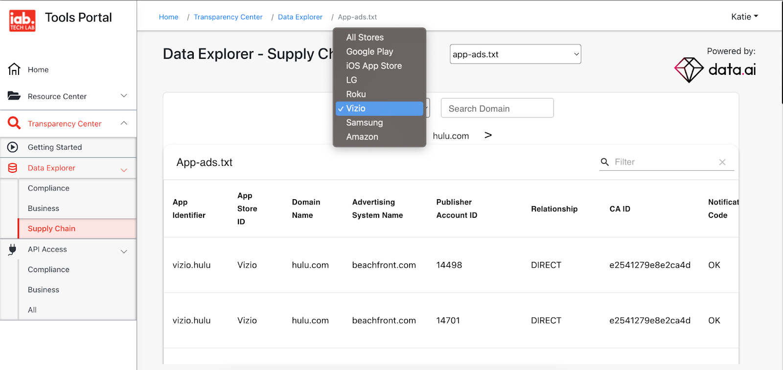Click the CA ID column header
783x370 pixels.
(620, 209)
